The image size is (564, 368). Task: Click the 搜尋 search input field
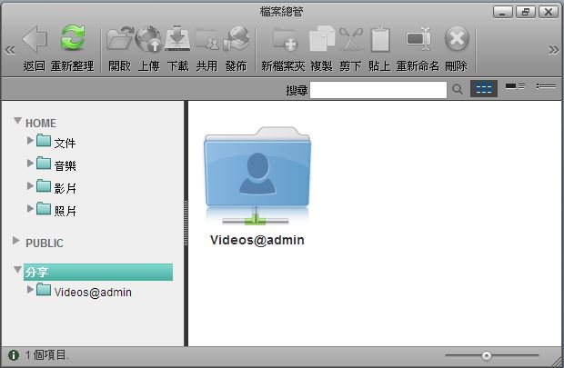coord(378,89)
